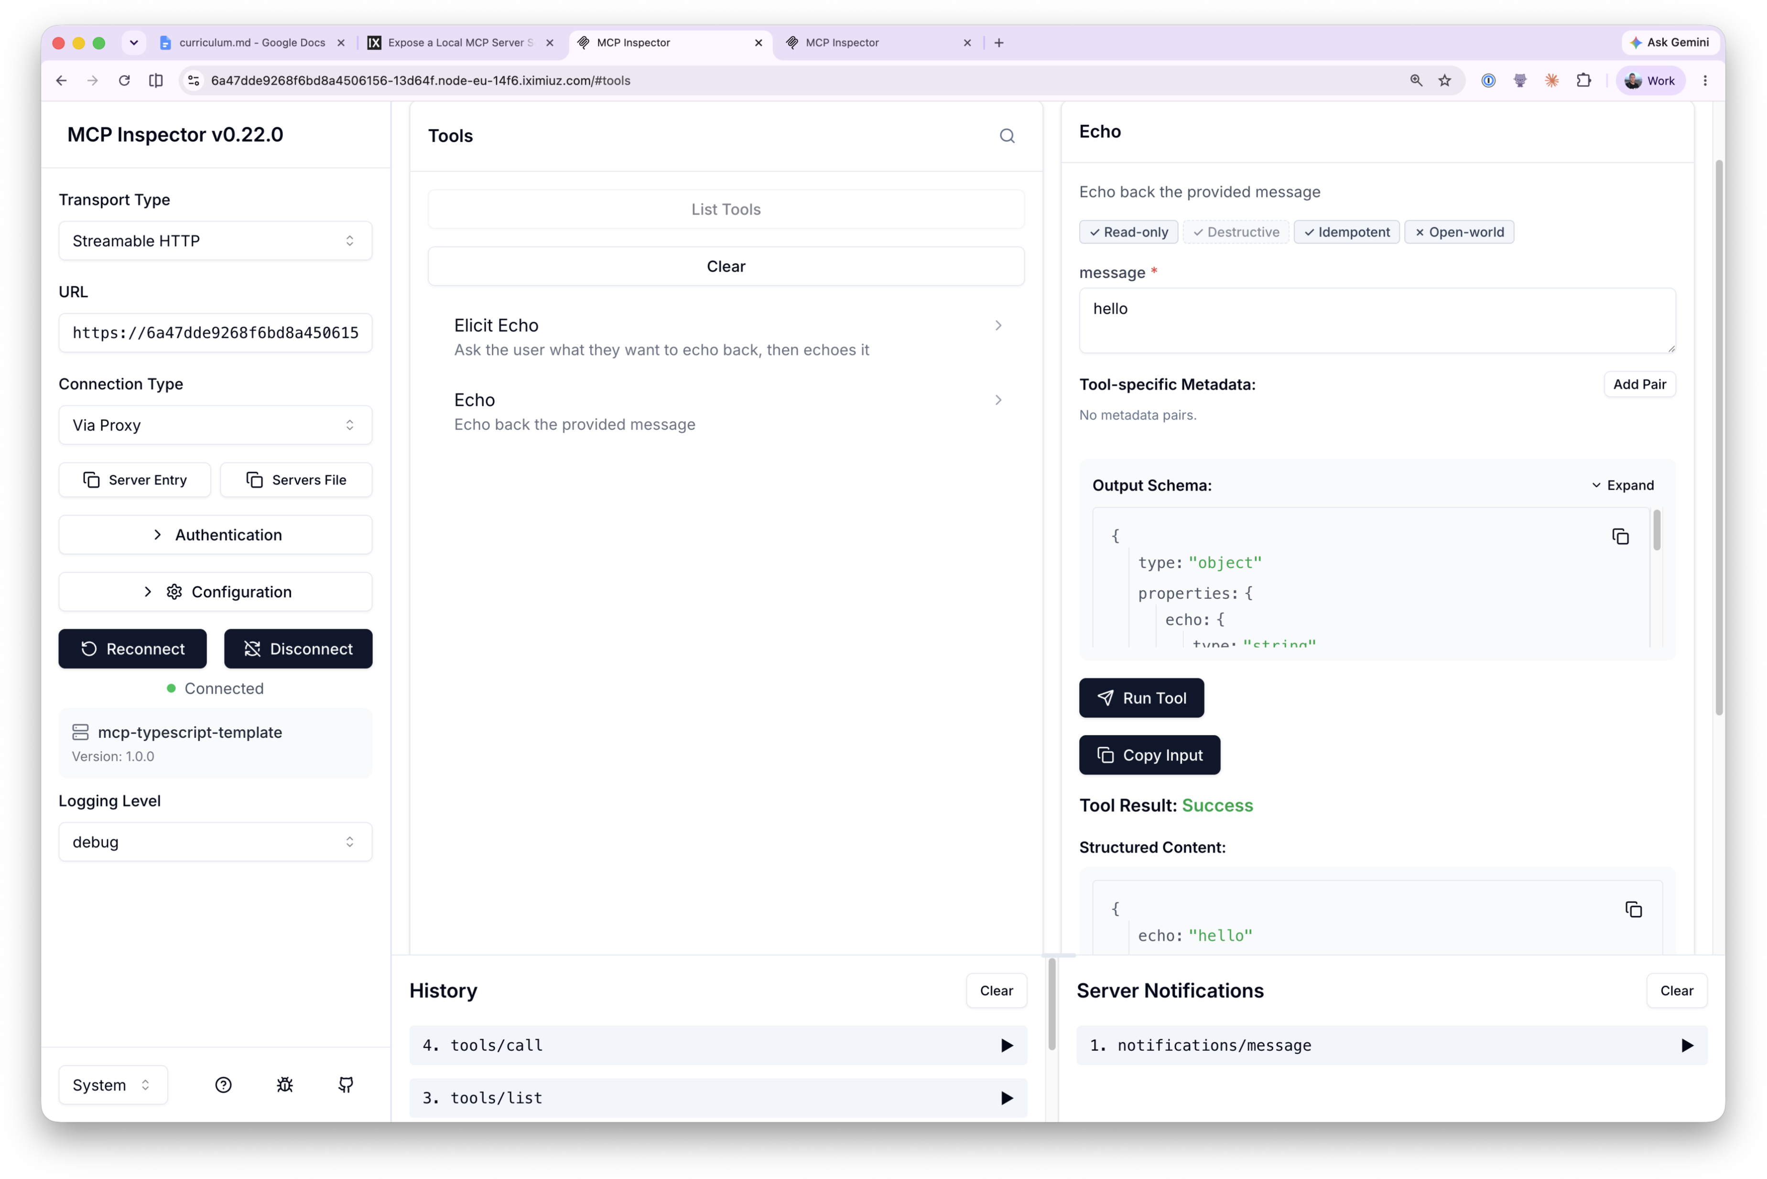Click the orange starburst extension icon
1767x1179 pixels.
click(1551, 80)
